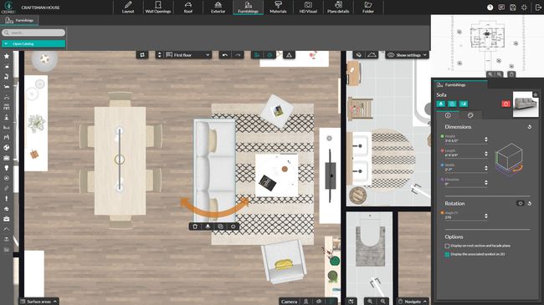
Task: Open the Plans details step
Action: coord(338,8)
